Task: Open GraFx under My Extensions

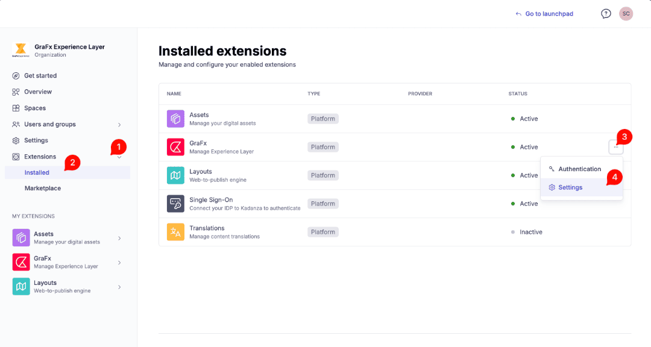Action: tap(68, 262)
